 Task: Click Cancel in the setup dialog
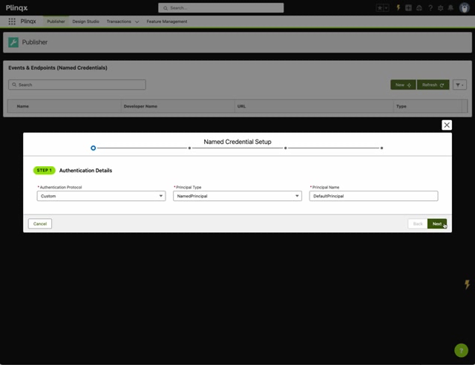pos(40,224)
